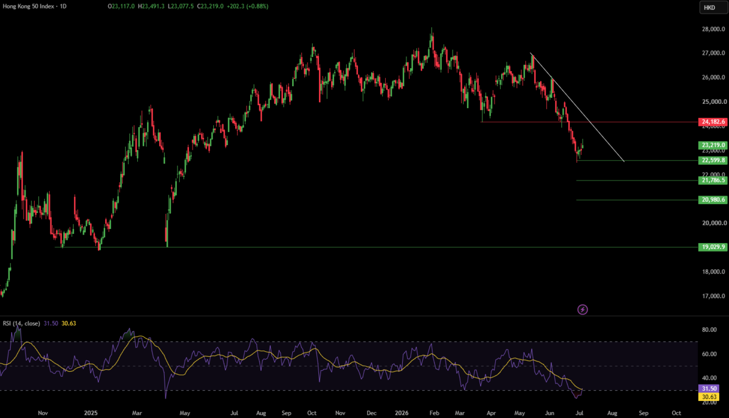Viewport: 729px width, 418px height.
Task: Select the white descending trendline
Action: 577,108
